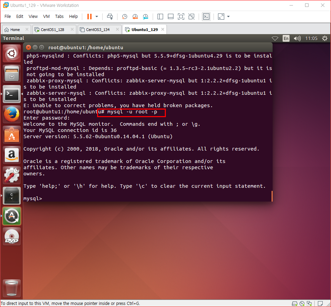Open the safe/backup launcher icon

12,196
